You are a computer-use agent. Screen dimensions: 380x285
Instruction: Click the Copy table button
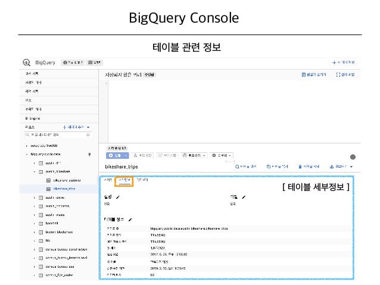[x=277, y=167]
